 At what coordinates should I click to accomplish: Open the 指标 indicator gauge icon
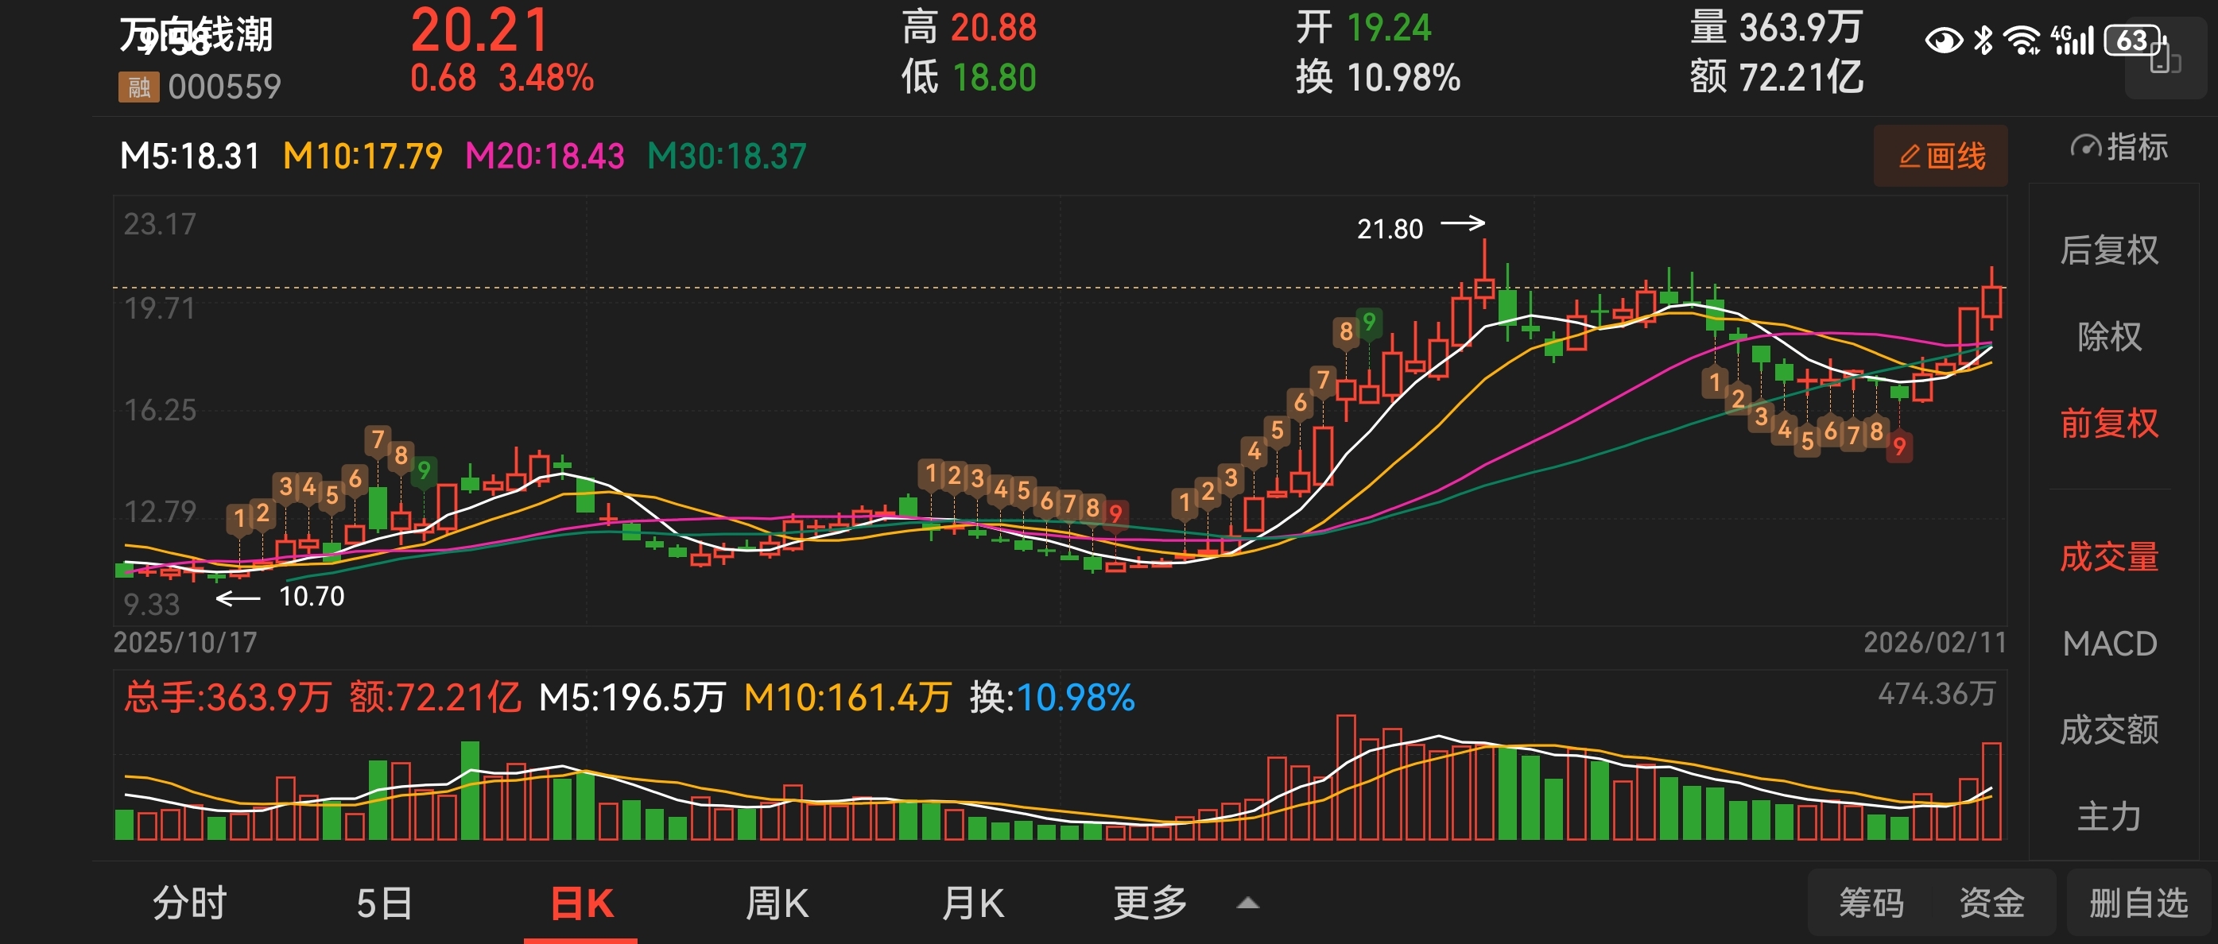(2084, 147)
